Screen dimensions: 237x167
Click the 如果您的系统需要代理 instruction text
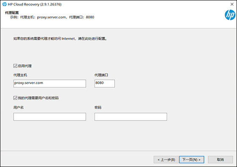(60, 39)
